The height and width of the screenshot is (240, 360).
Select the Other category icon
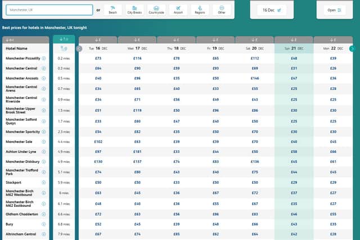tap(222, 10)
